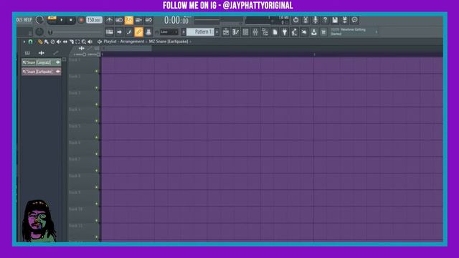Open project info page icon
The image size is (459, 258).
coord(275,32)
